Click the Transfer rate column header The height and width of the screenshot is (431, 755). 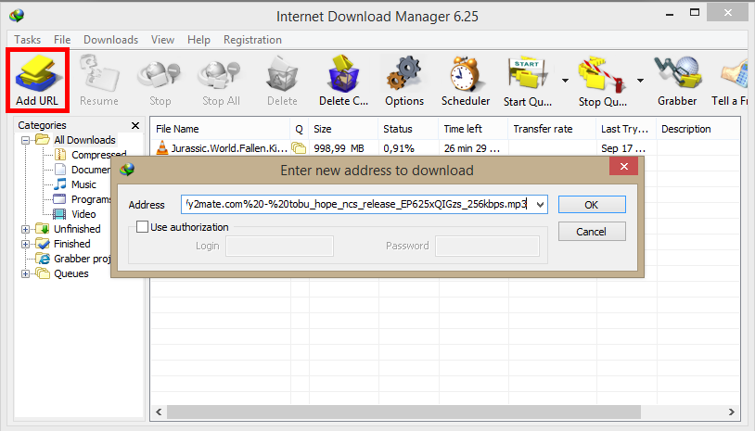point(552,129)
